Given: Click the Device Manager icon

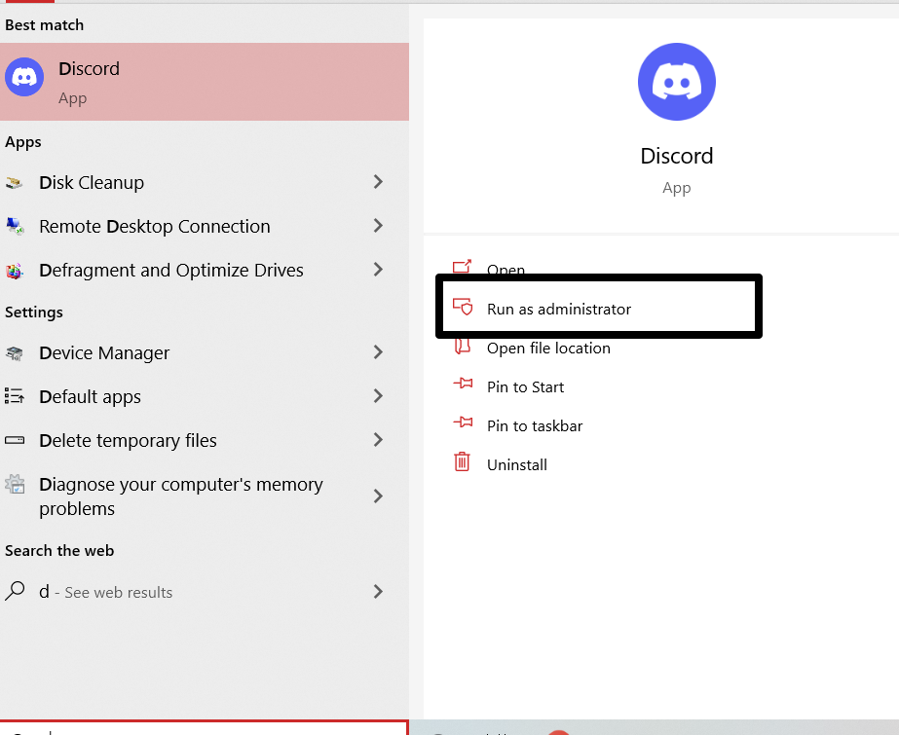Looking at the screenshot, I should click(x=15, y=353).
